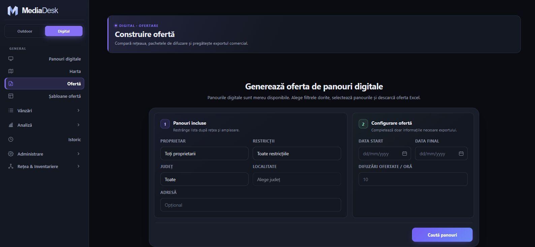Click the Data Start date field
This screenshot has width=535, height=247.
click(385, 154)
